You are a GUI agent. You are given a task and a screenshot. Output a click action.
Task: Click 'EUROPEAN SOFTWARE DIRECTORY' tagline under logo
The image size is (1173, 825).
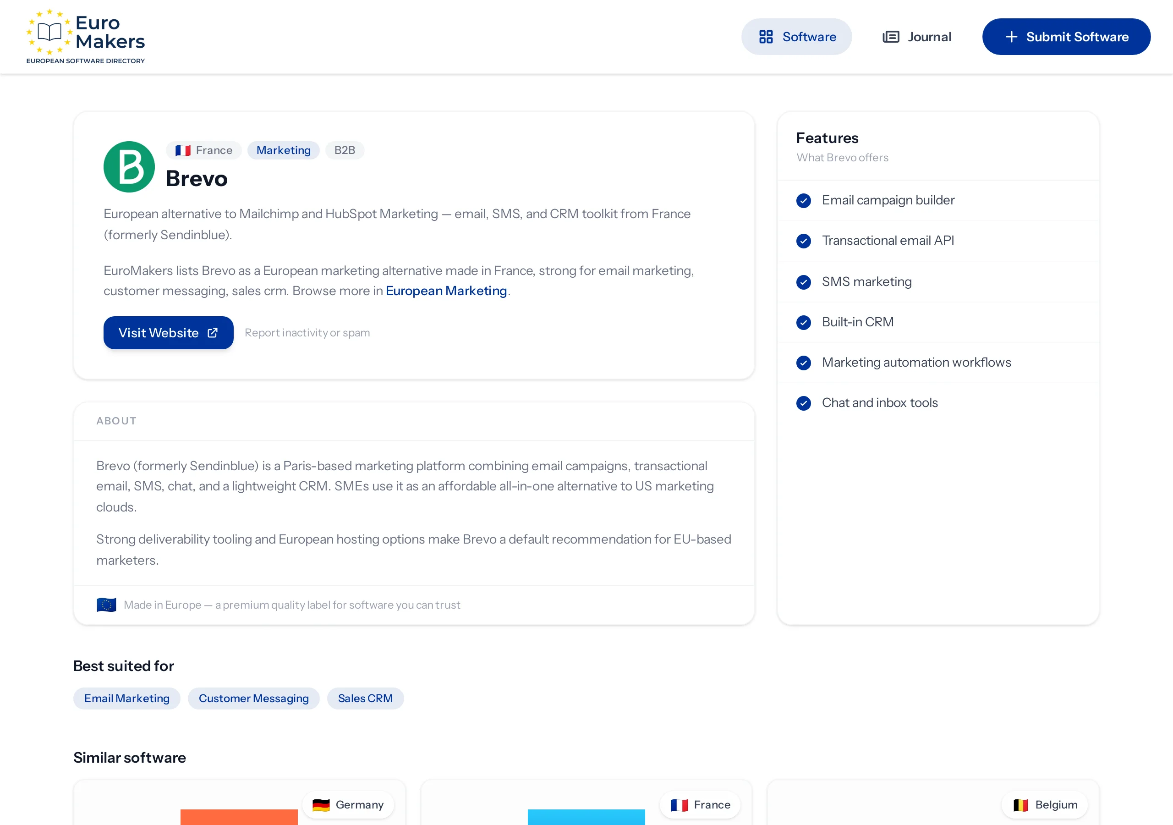[85, 61]
